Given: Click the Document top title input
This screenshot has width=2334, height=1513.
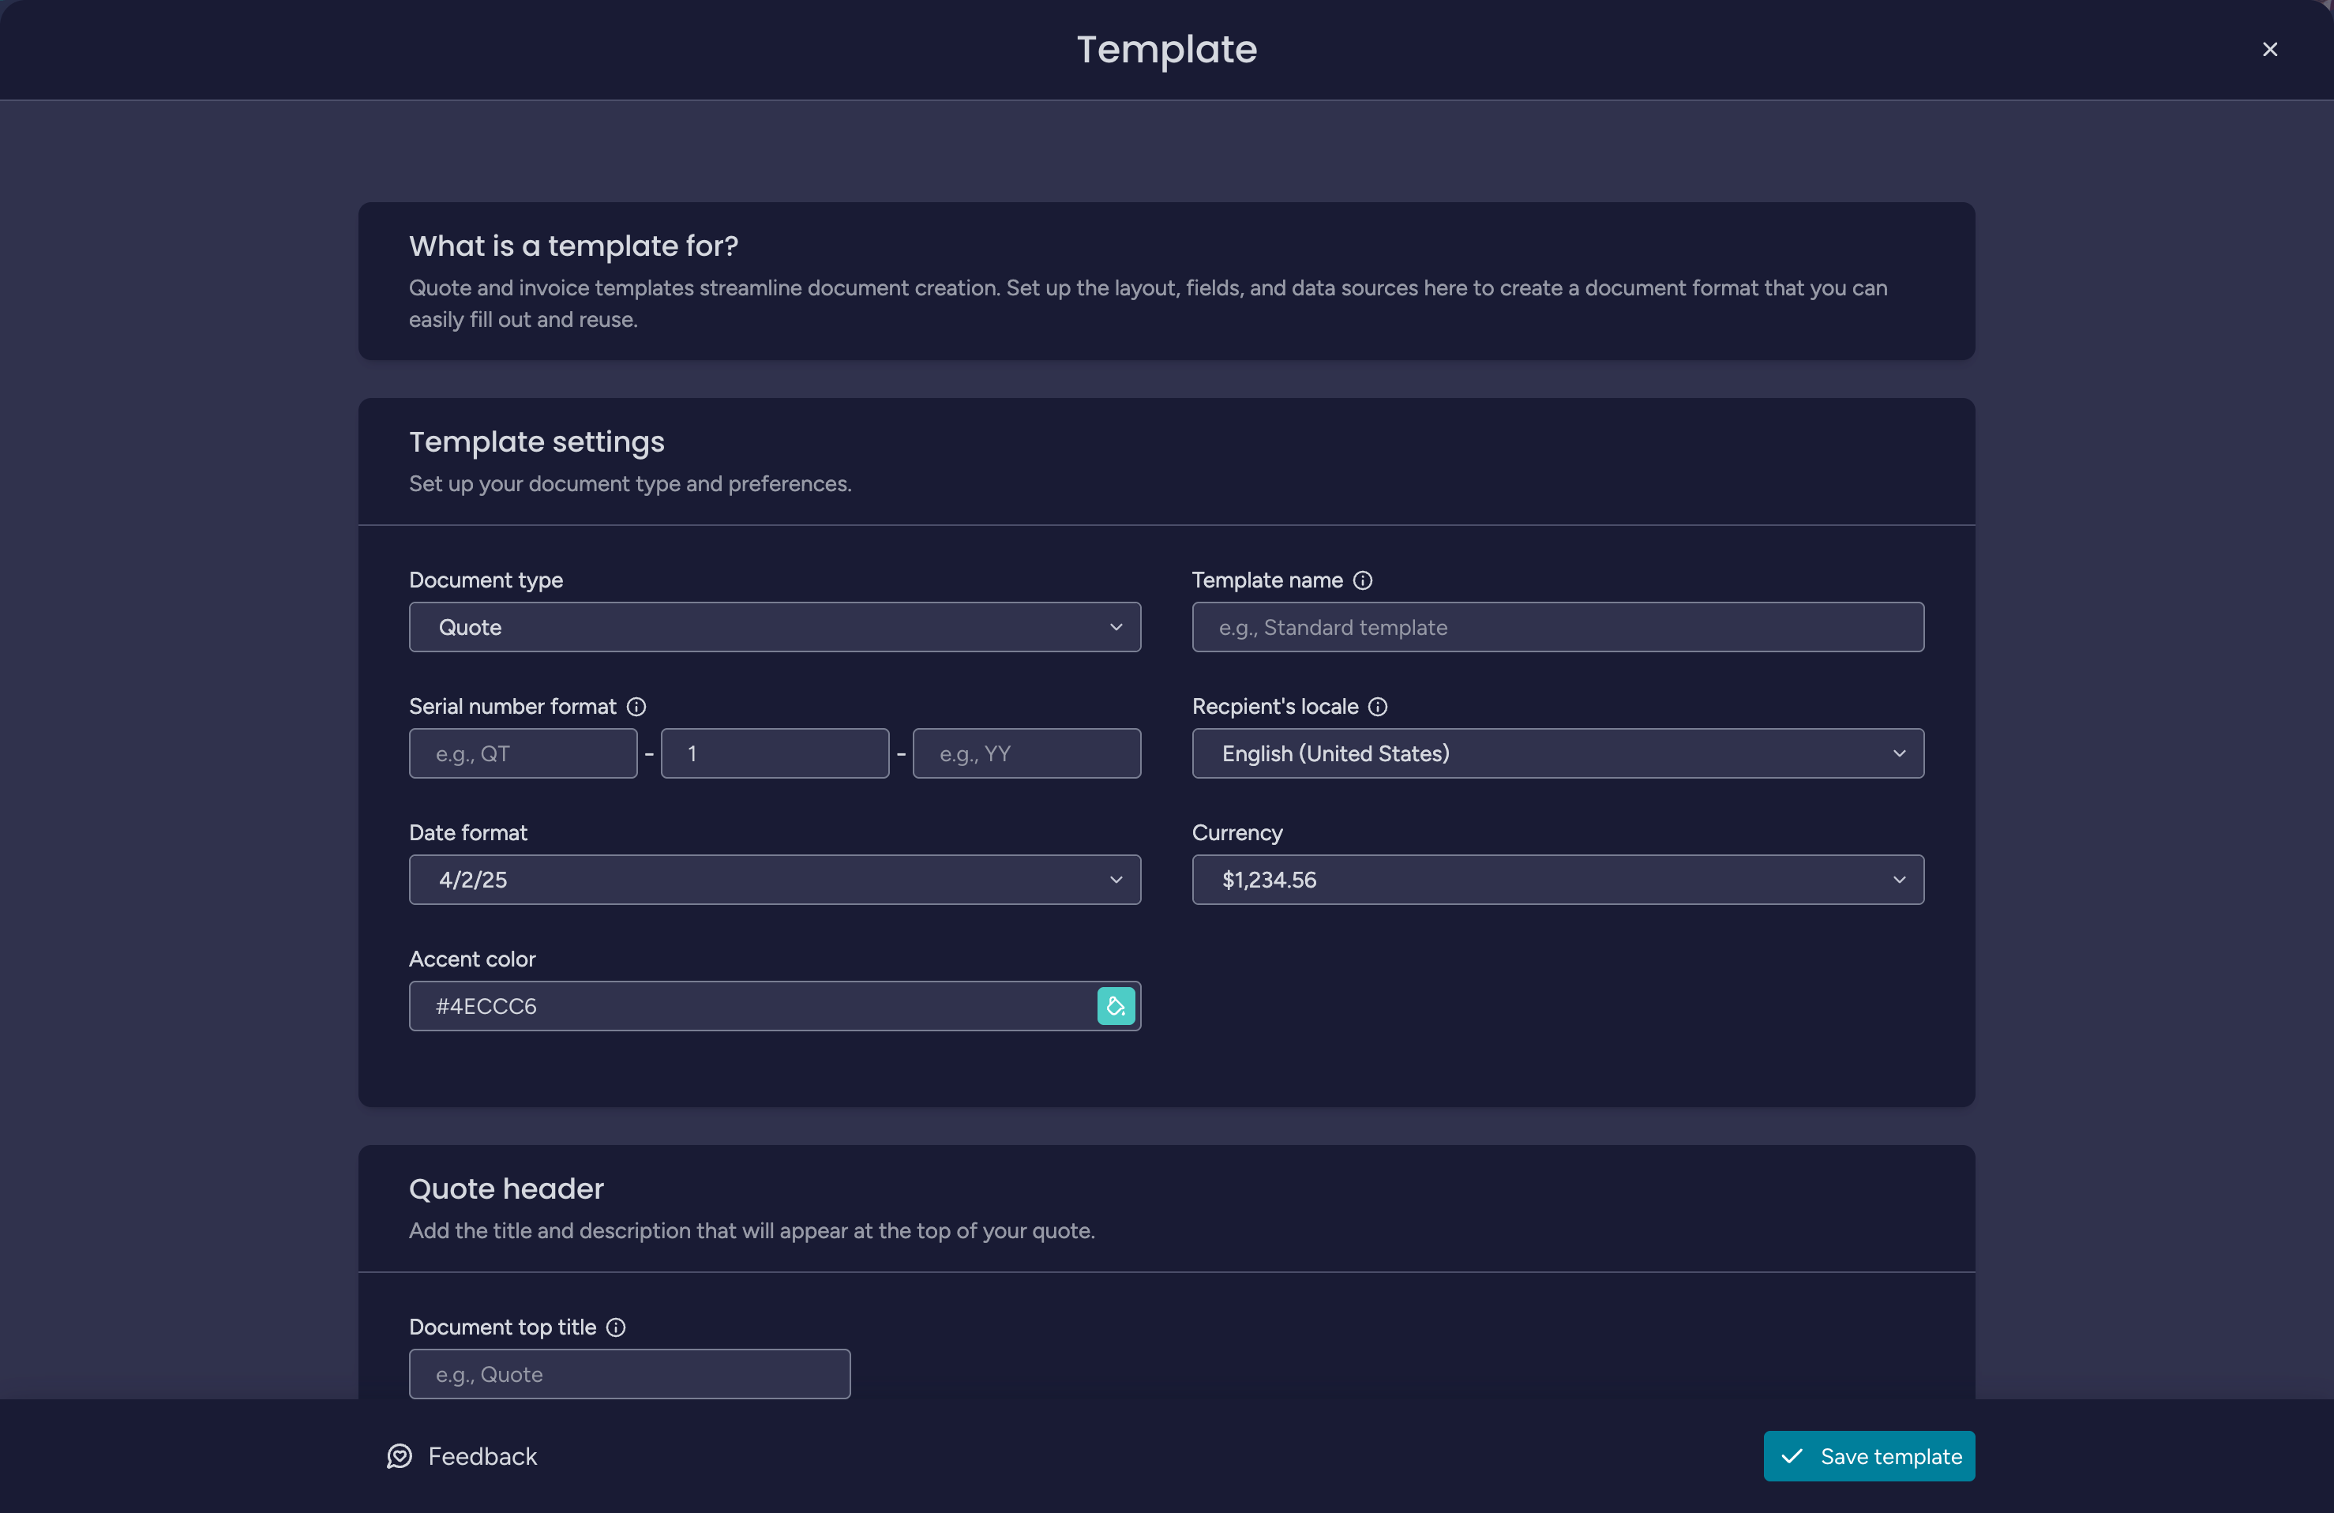Looking at the screenshot, I should tap(629, 1374).
